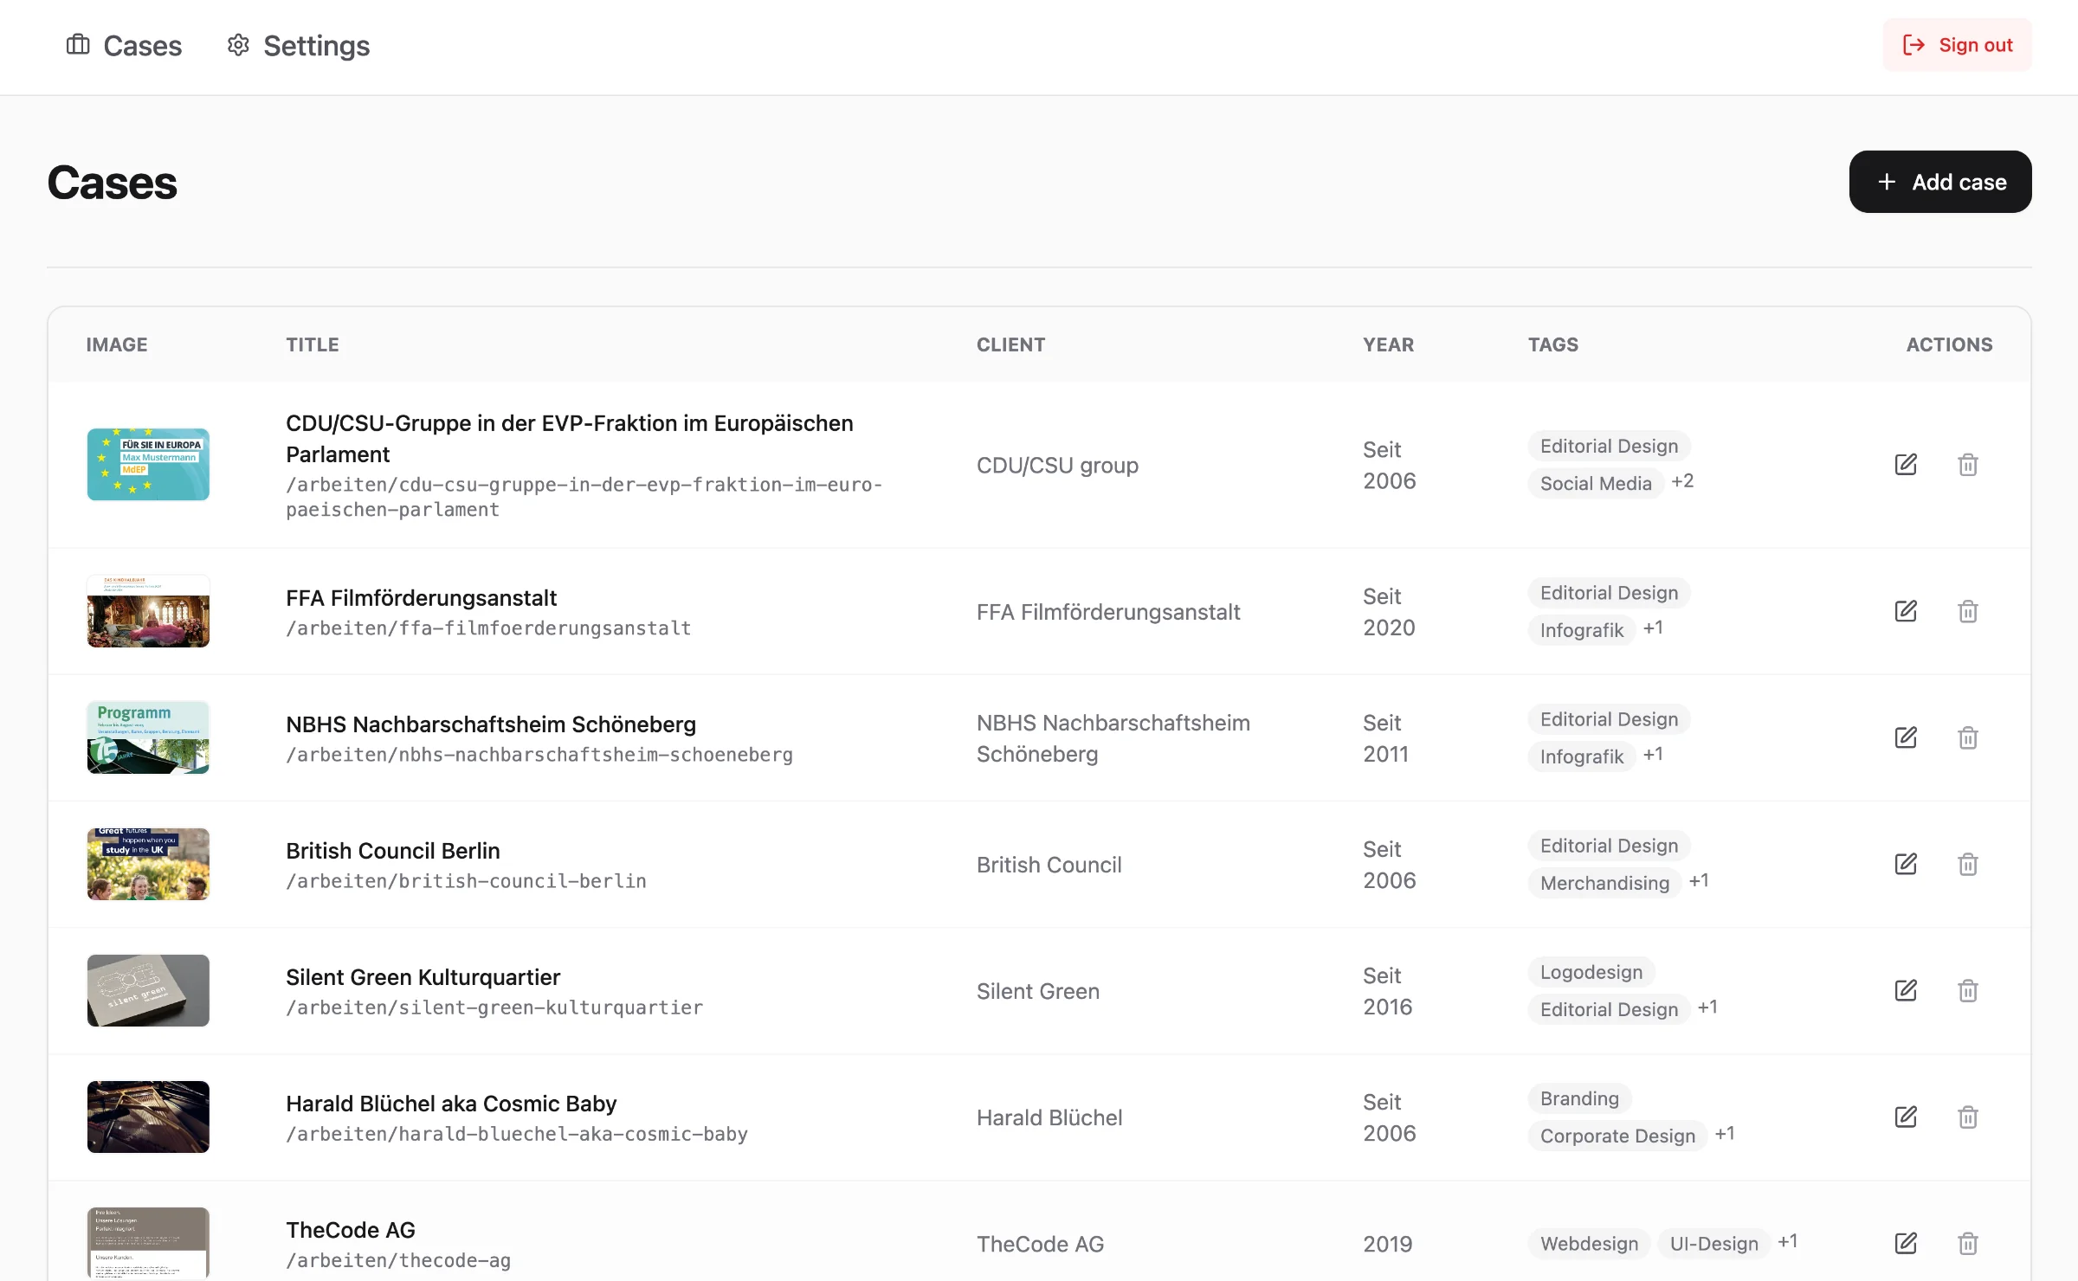Click the Merchandising tag

click(1604, 883)
